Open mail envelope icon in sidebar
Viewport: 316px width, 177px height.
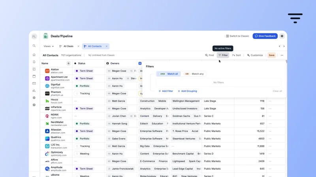pyautogui.click(x=34, y=83)
